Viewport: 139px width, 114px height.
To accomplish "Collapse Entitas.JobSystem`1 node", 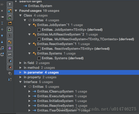I will point(29,25).
